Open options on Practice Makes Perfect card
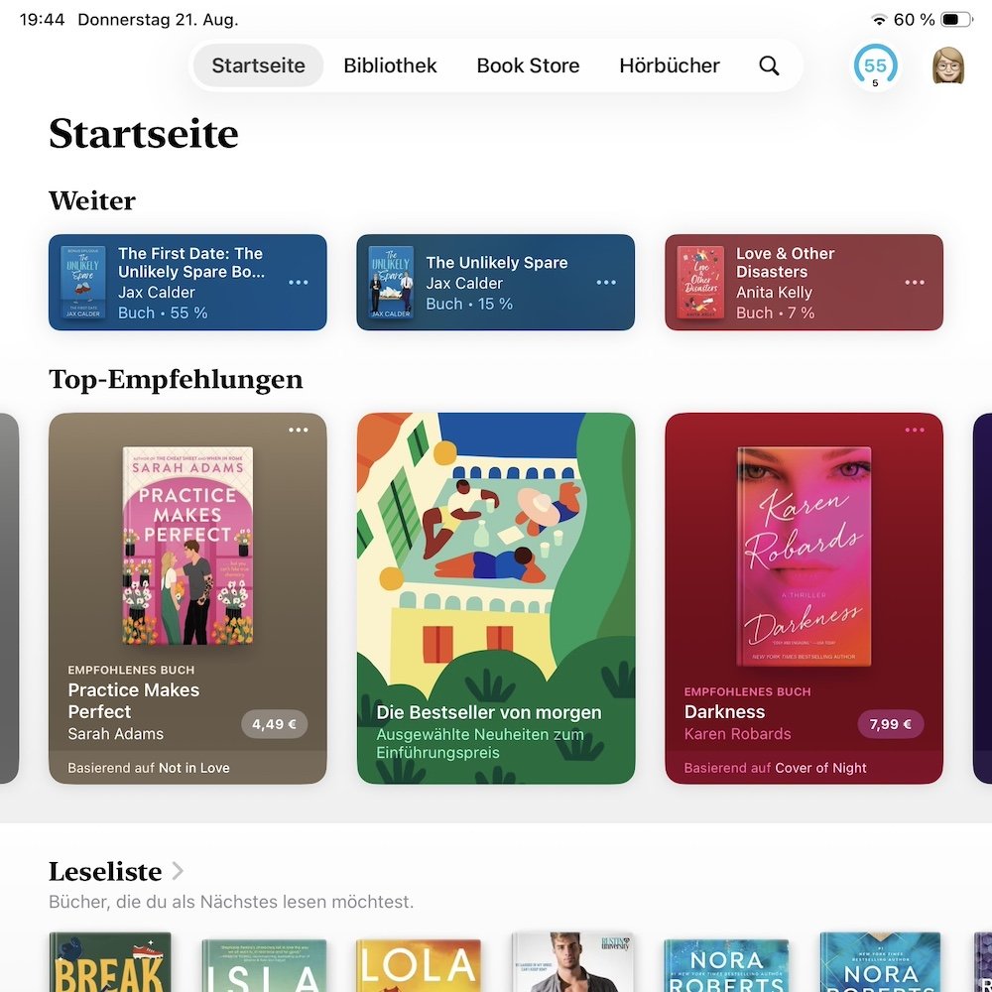This screenshot has width=992, height=992. 299,430
